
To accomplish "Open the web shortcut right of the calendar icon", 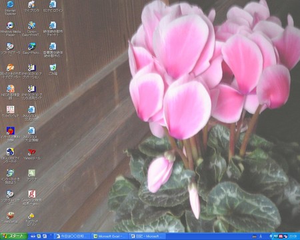I will click(x=31, y=113).
